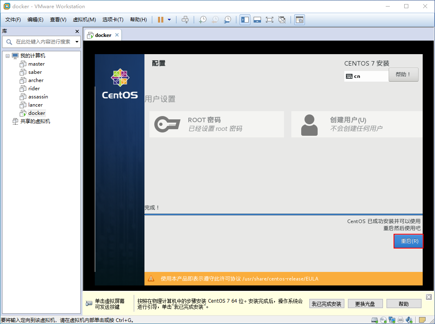The height and width of the screenshot is (324, 435).
Task: Click the printer status icon
Action: (400, 320)
